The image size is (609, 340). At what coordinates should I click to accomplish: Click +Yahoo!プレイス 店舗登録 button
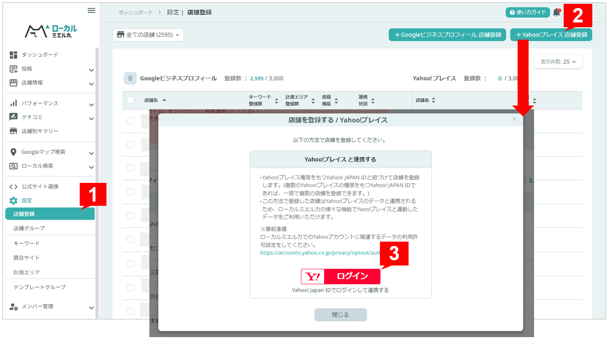click(551, 35)
